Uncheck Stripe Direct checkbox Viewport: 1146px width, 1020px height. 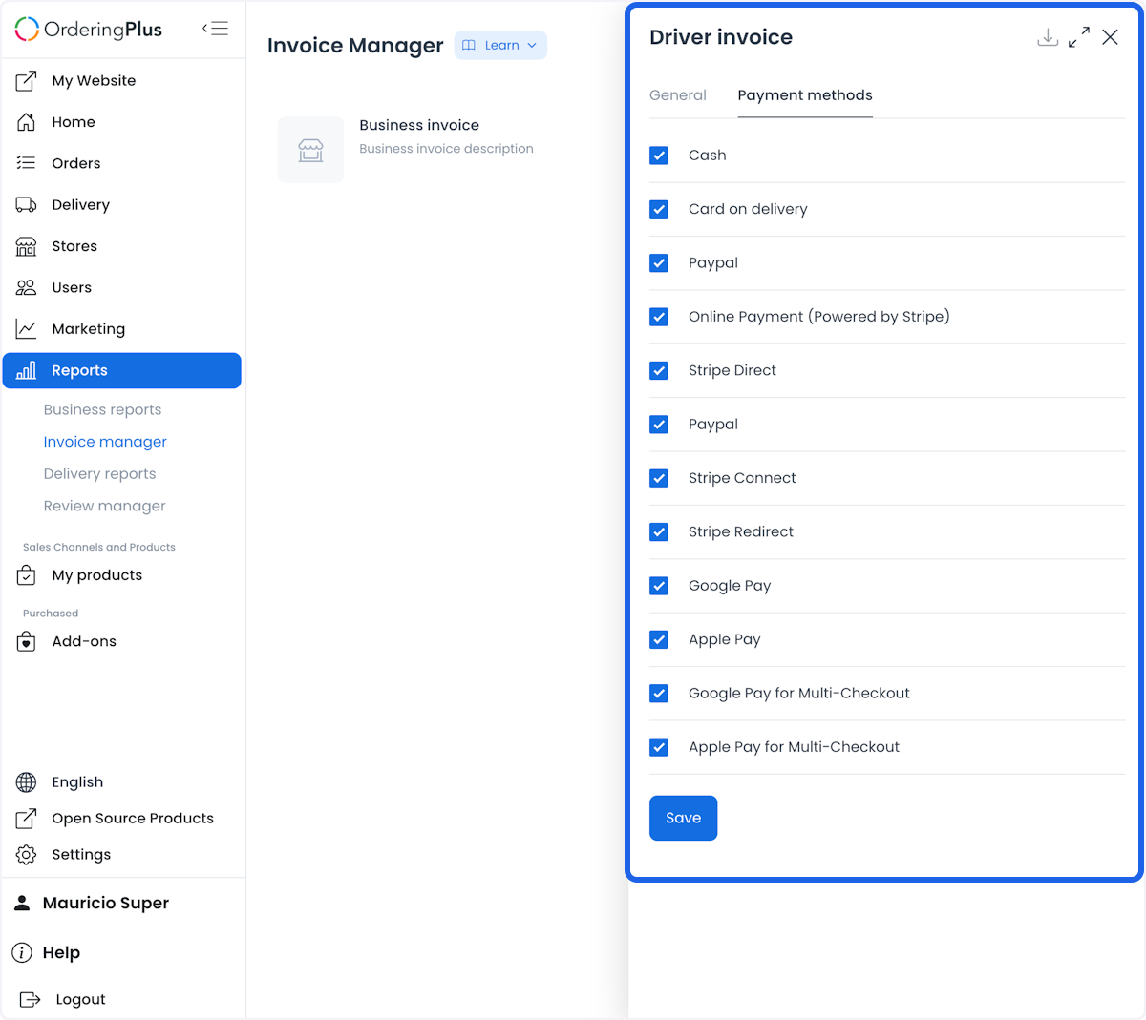coord(659,370)
